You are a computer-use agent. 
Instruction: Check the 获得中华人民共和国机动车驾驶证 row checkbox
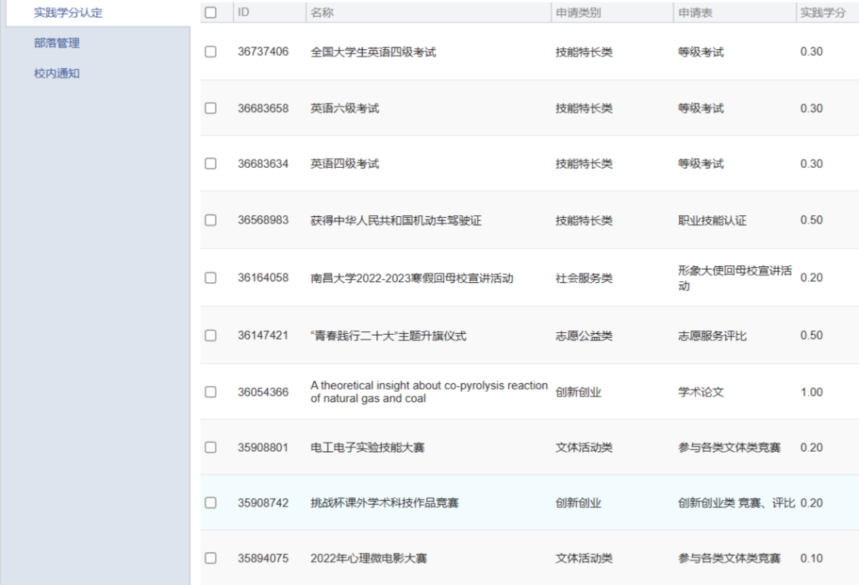coord(210,220)
